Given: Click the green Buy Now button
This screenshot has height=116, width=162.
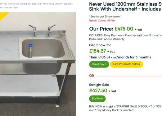Looking at the screenshot, I should pyautogui.click(x=97, y=99).
